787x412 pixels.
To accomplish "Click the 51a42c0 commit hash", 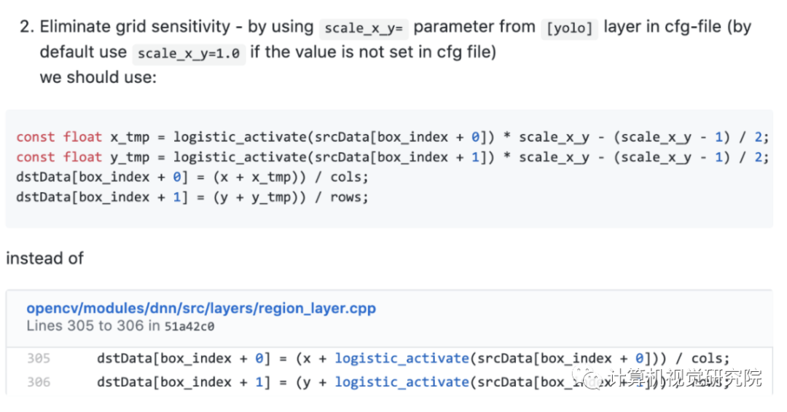I will pyautogui.click(x=189, y=326).
